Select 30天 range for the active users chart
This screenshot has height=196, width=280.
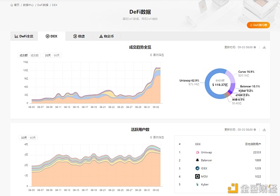pyautogui.click(x=23, y=138)
